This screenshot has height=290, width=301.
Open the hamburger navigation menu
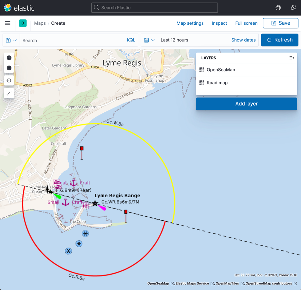[x=8, y=23]
